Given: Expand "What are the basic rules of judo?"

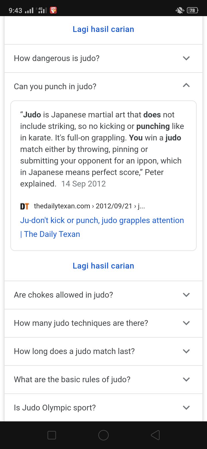Looking at the screenshot, I should click(103, 380).
